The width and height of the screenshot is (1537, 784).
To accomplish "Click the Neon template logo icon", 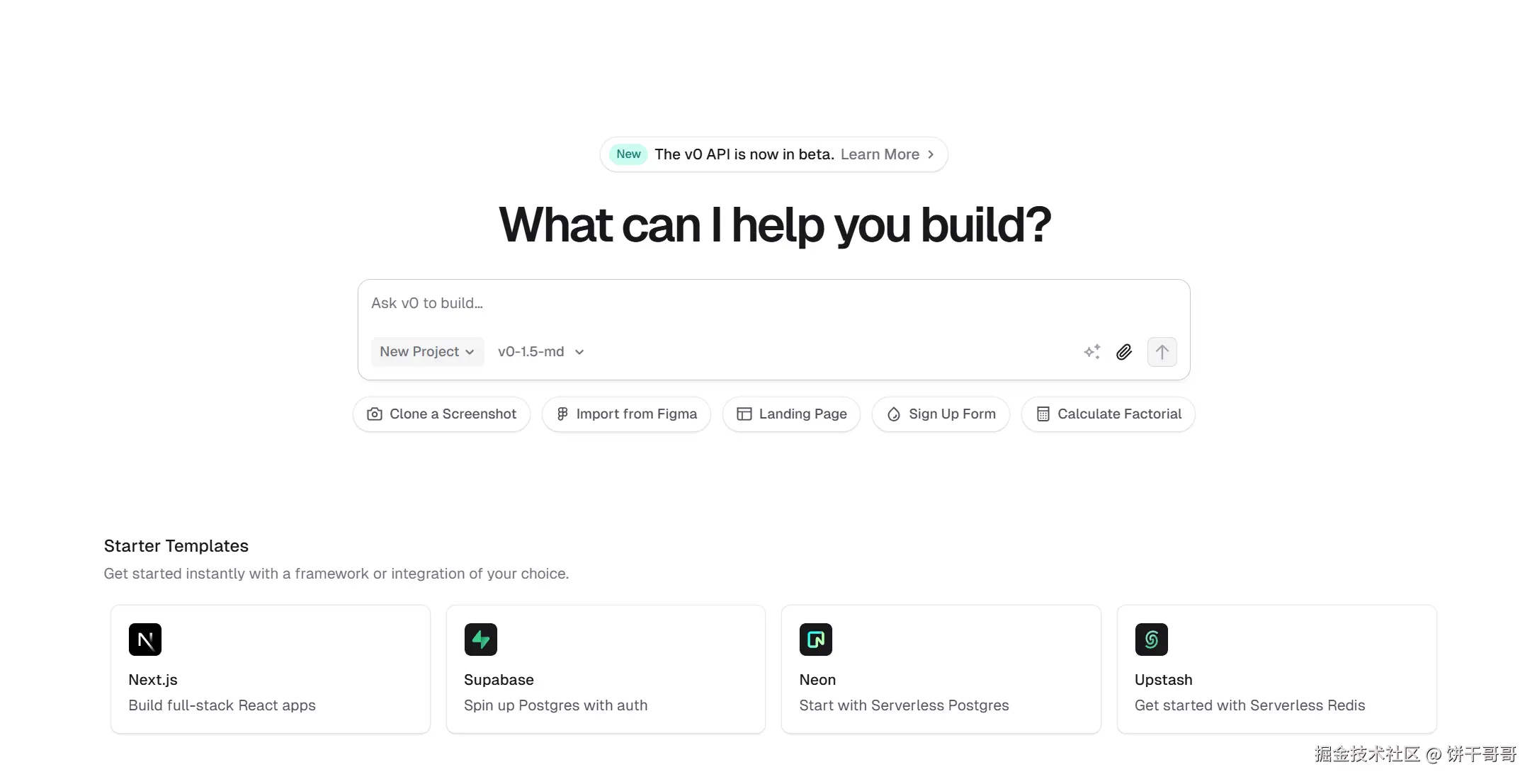I will coord(815,640).
